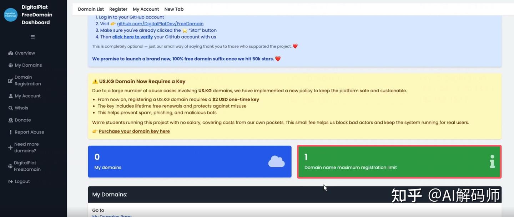Click the cloud icon on My domains card
The image size is (514, 217).
(x=277, y=161)
